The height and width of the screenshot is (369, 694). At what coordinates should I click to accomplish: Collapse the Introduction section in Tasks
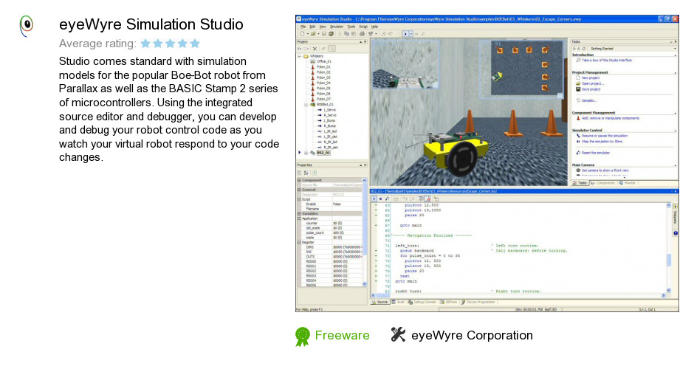676,55
